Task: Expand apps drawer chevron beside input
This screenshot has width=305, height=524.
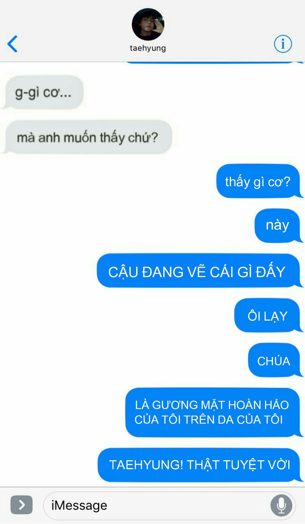Action: (x=22, y=505)
